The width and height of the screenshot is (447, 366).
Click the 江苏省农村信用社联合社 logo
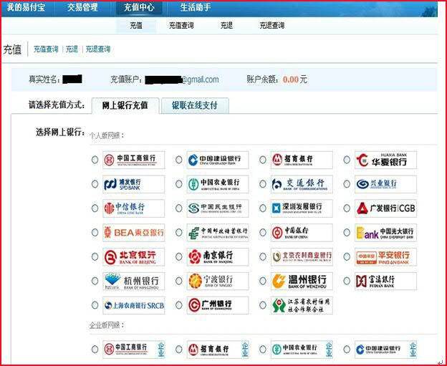tap(302, 305)
